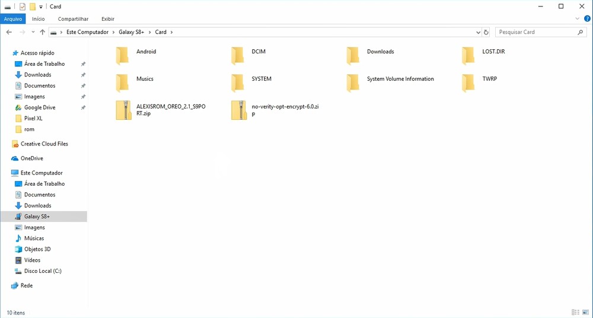
Task: Click the Refresh button in address bar
Action: [x=486, y=32]
